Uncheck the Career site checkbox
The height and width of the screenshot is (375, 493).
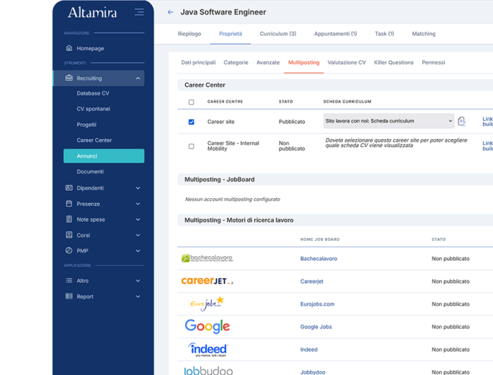point(191,122)
